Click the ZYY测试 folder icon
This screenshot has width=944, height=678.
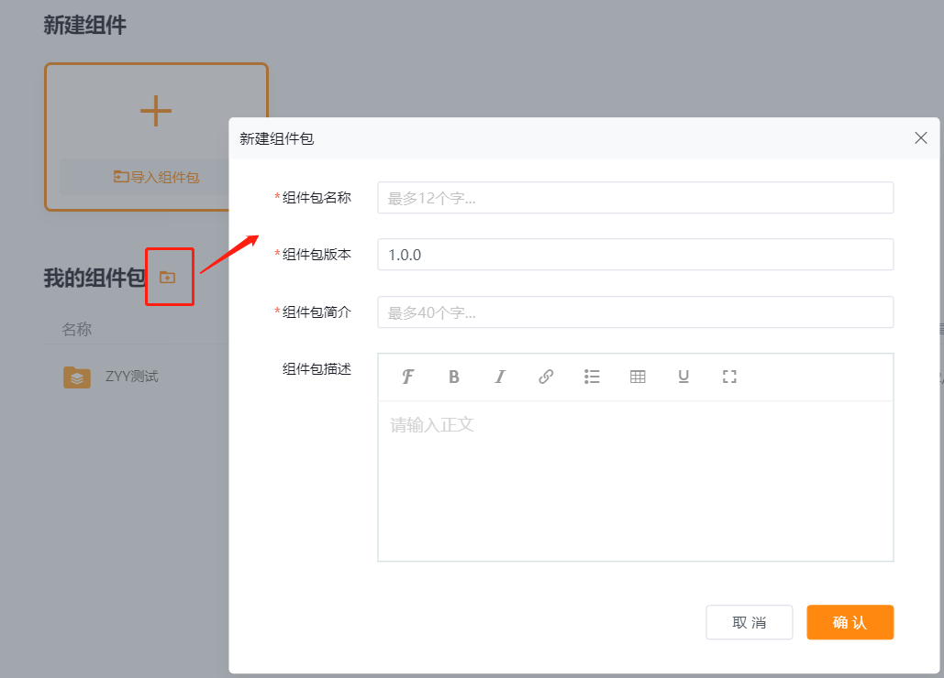click(x=77, y=377)
